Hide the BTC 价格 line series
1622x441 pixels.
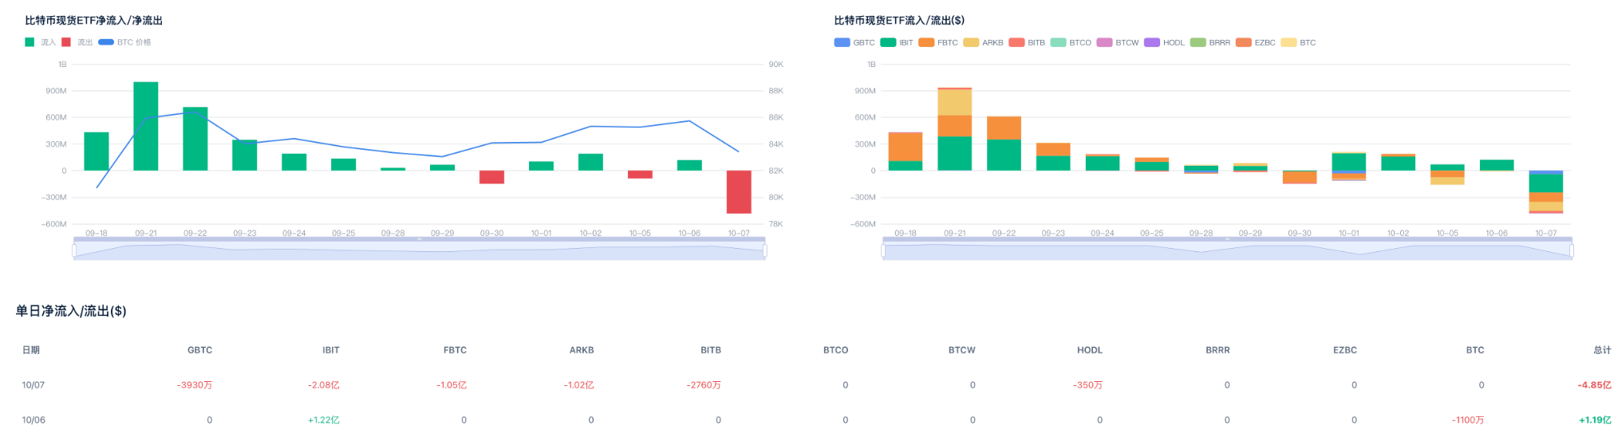point(124,42)
